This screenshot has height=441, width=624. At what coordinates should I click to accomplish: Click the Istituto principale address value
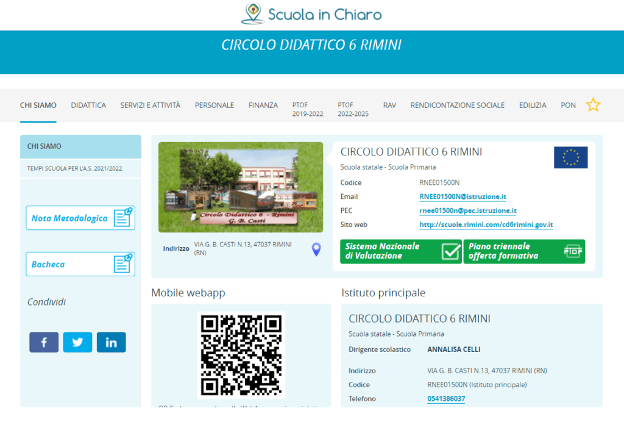coord(487,370)
